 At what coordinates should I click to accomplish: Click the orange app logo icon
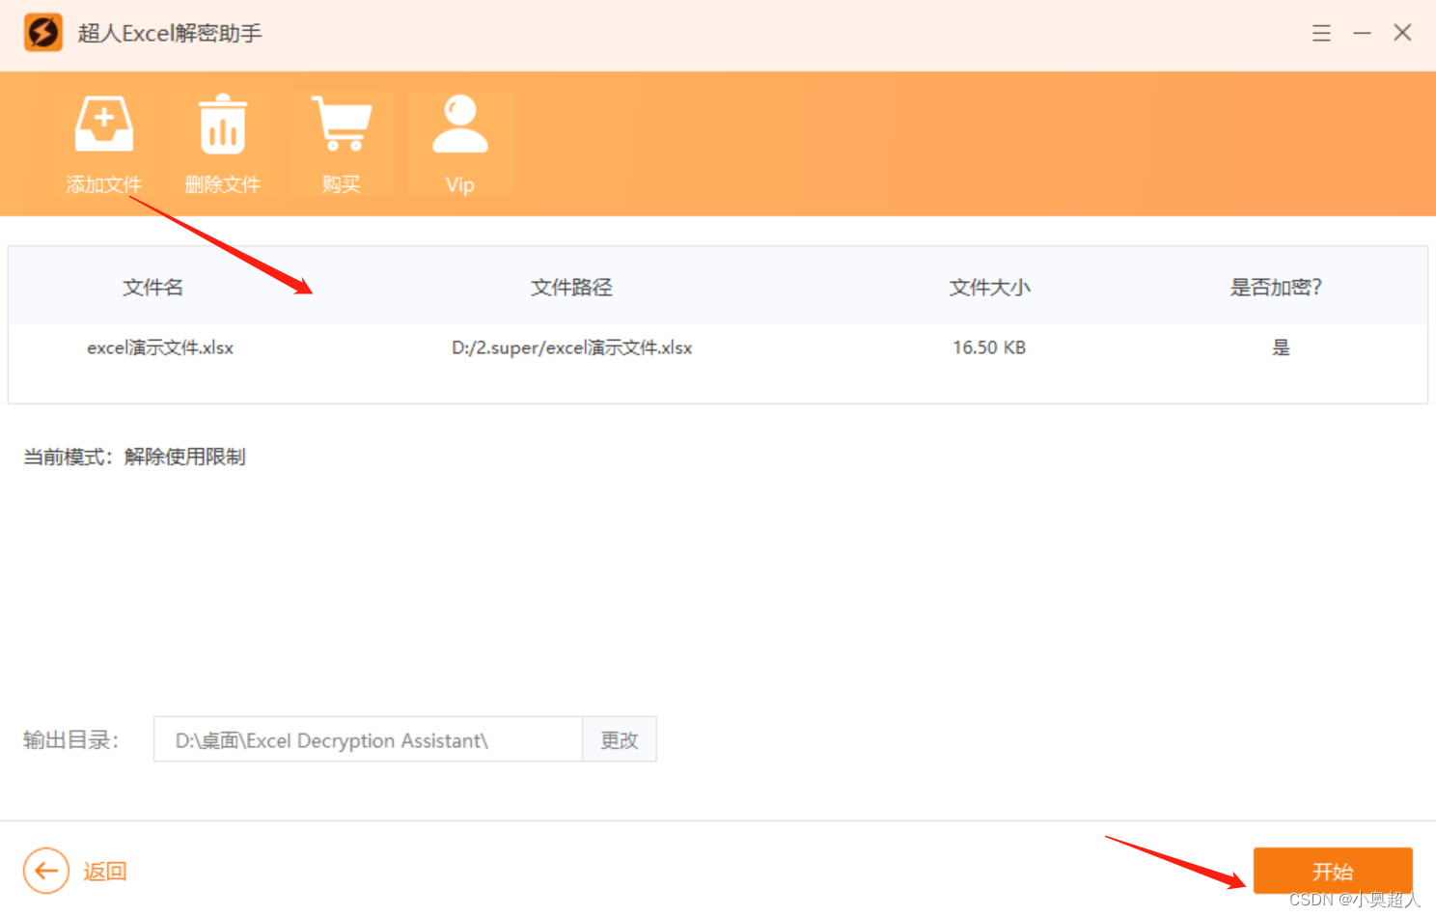(x=42, y=32)
